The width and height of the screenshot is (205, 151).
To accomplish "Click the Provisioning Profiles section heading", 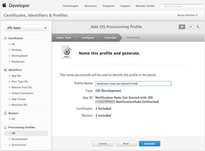I will pos(22,127).
